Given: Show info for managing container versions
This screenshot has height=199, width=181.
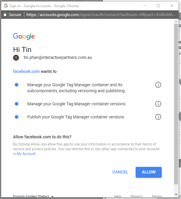Looking at the screenshot, I should (x=158, y=104).
